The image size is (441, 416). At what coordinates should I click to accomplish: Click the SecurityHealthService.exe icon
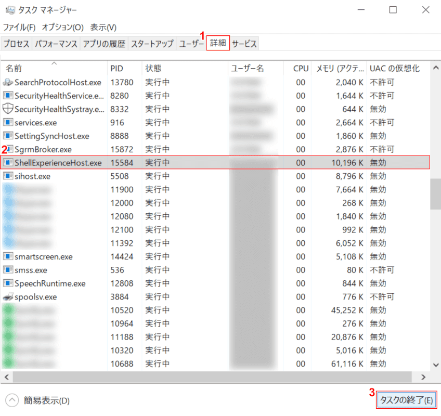click(8, 96)
